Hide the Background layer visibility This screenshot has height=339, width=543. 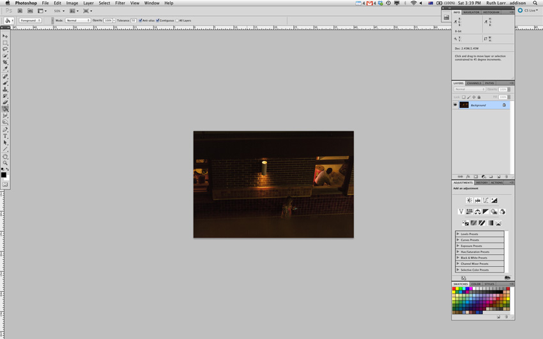coord(455,105)
